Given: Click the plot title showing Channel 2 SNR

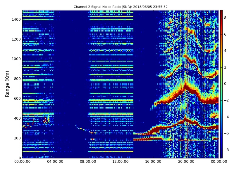Looking at the screenshot, I should coord(121,7).
